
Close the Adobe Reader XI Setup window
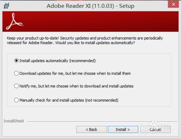173,5
